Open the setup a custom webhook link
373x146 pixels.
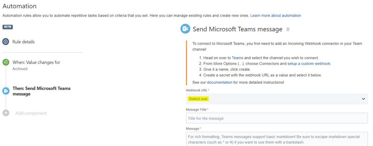tap(309, 64)
